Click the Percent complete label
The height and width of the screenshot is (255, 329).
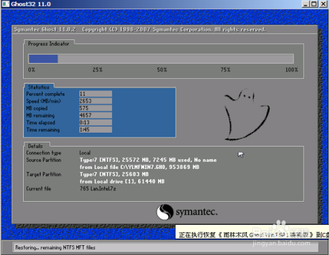point(45,94)
